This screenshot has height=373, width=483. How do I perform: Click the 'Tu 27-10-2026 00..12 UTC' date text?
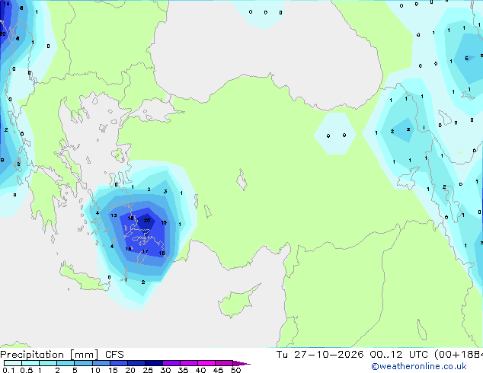[x=353, y=355]
